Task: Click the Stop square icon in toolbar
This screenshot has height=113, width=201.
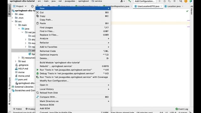Action: pos(175,1)
